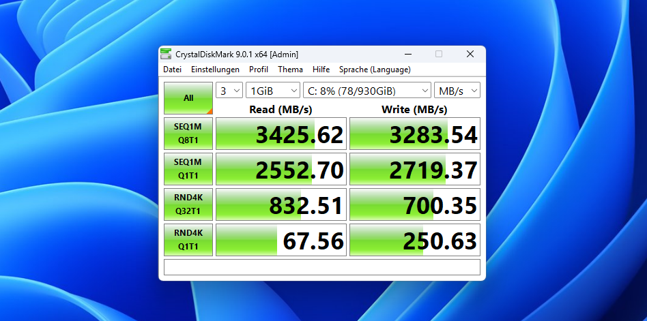This screenshot has height=321, width=647.
Task: Click the read result 2552.70
Action: (281, 169)
